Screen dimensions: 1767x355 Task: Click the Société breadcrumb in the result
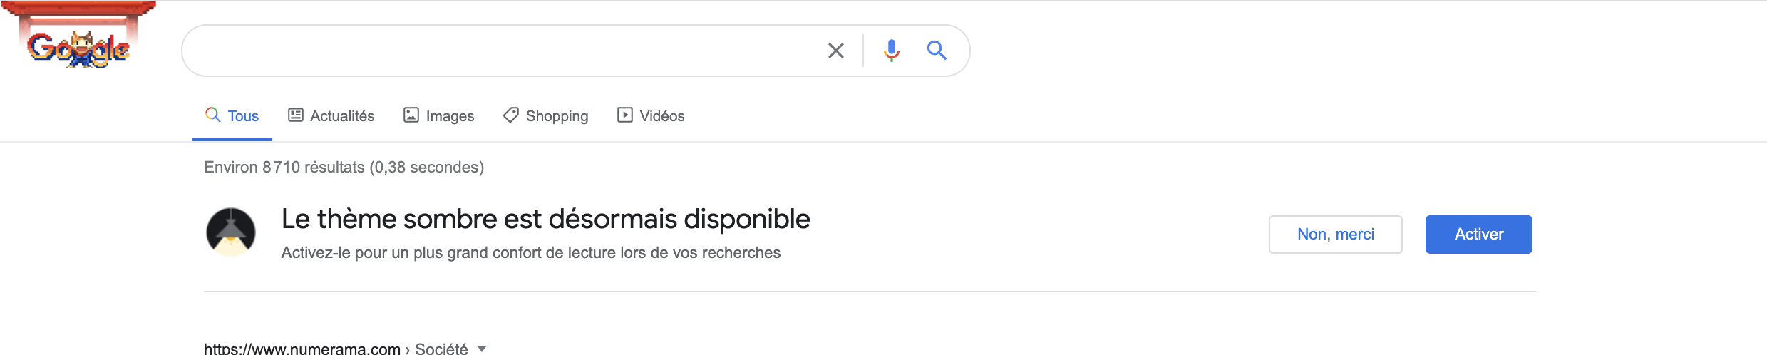click(x=441, y=349)
